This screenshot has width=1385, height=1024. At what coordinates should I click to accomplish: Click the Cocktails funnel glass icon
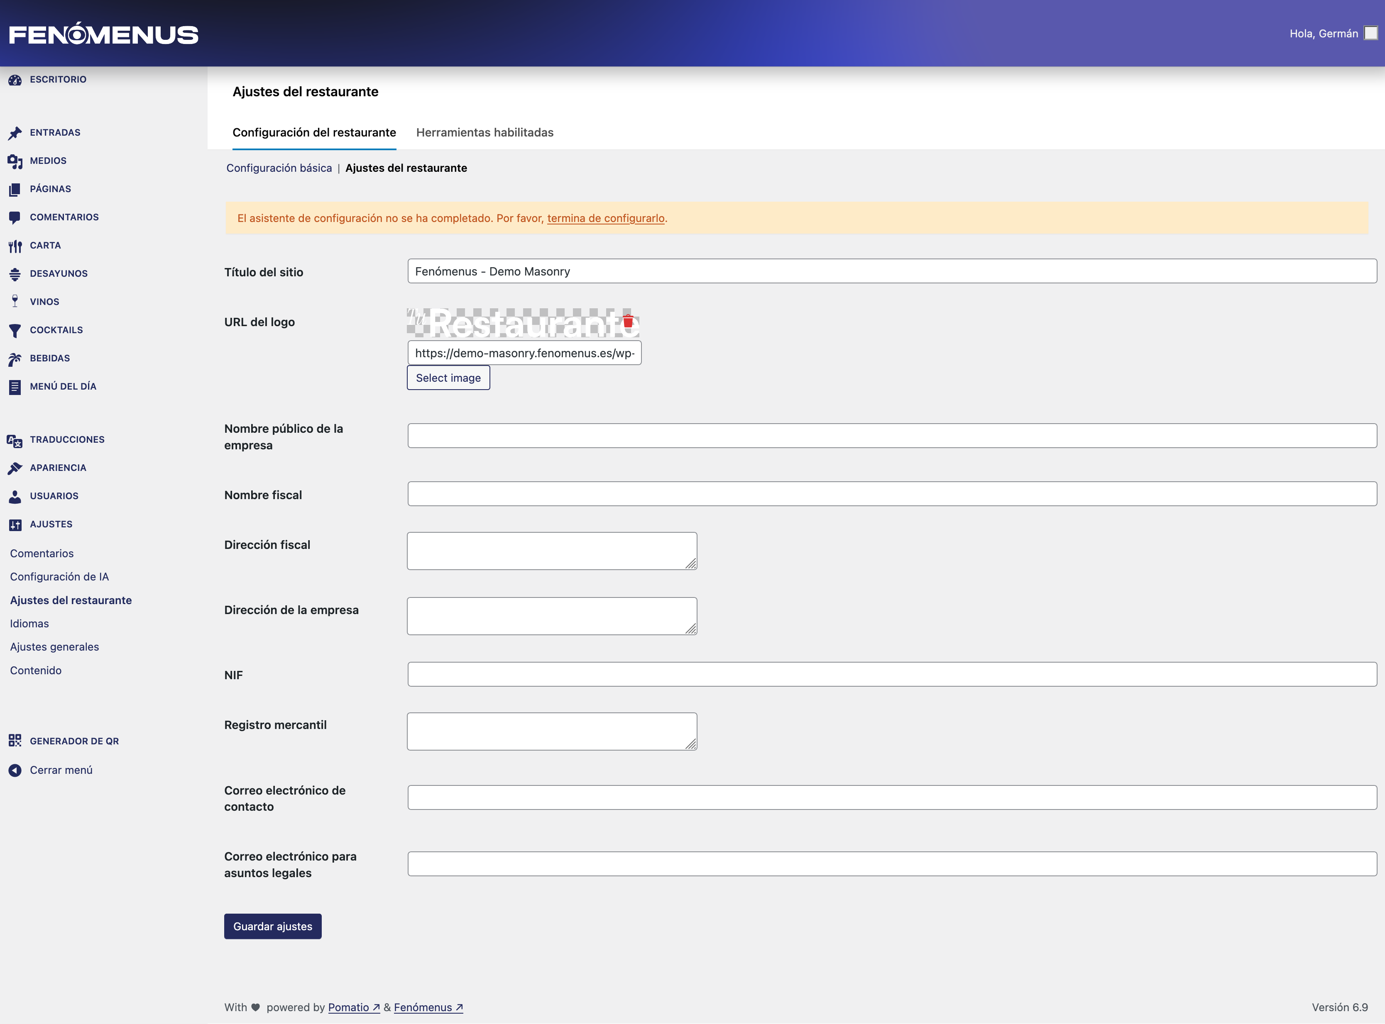point(15,330)
